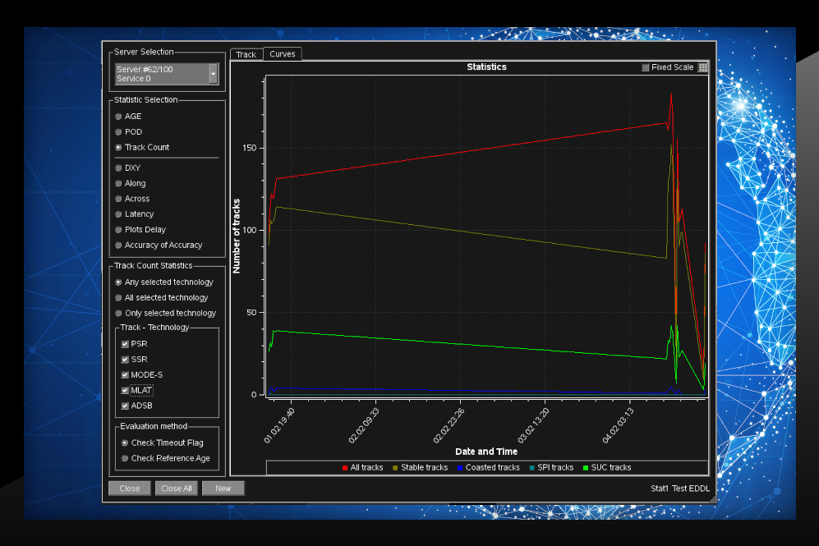Select the Curves tab
Screen dimensions: 819x546
point(283,54)
